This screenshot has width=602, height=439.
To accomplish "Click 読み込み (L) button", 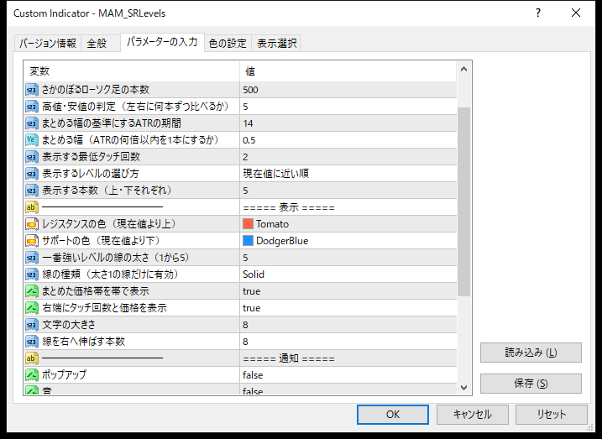I will pyautogui.click(x=531, y=353).
